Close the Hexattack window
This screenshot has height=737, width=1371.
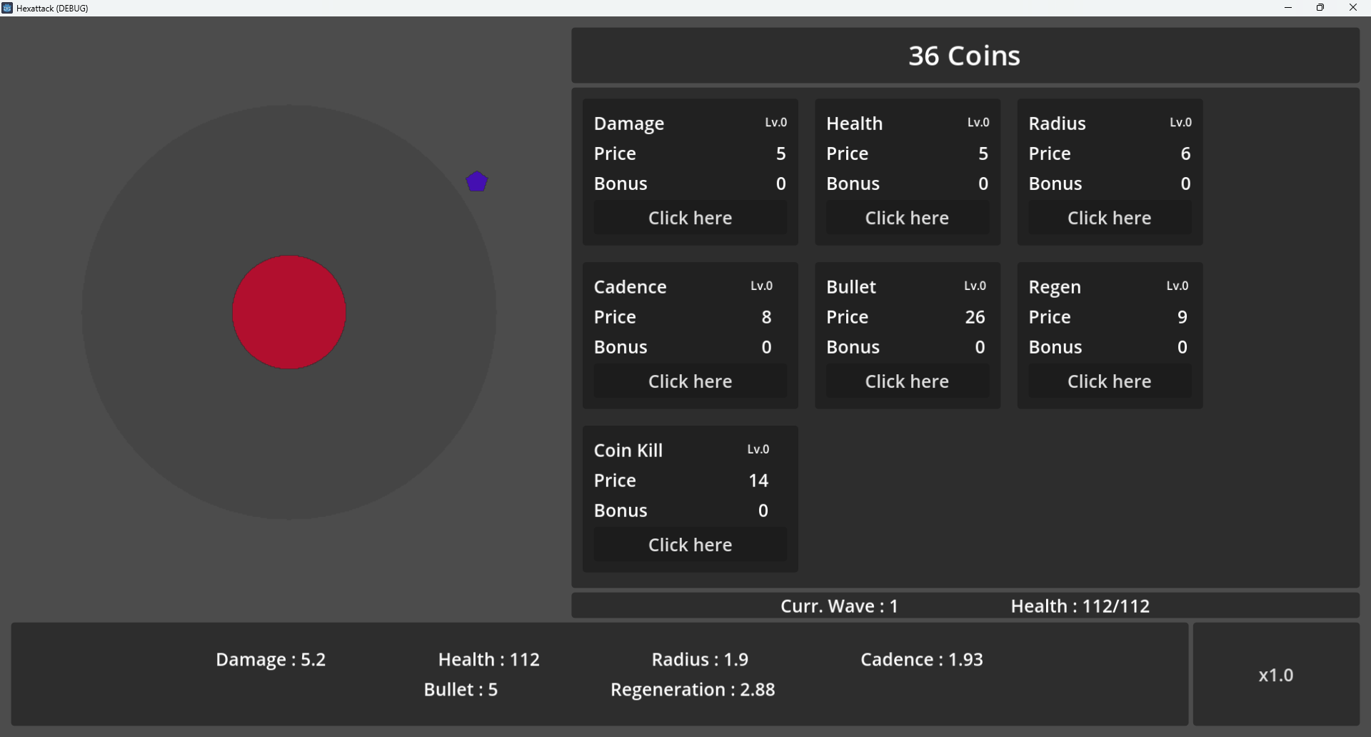pyautogui.click(x=1353, y=8)
